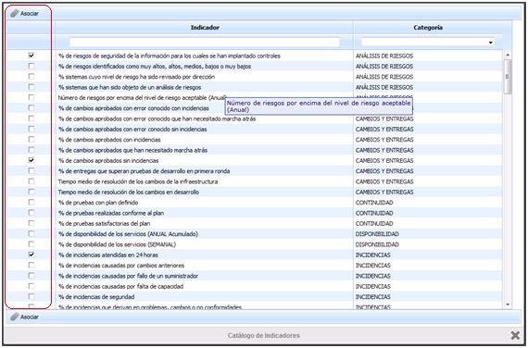Select row 'Tiempo medio de resolución de los cambios en desarrollo'

coord(254,192)
